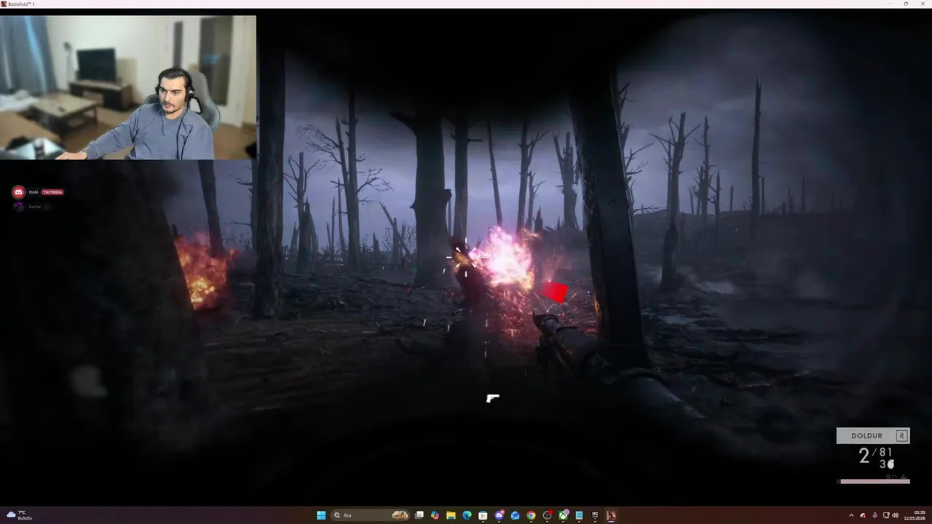Click the Battlefield 1 title bar text

tap(21, 4)
